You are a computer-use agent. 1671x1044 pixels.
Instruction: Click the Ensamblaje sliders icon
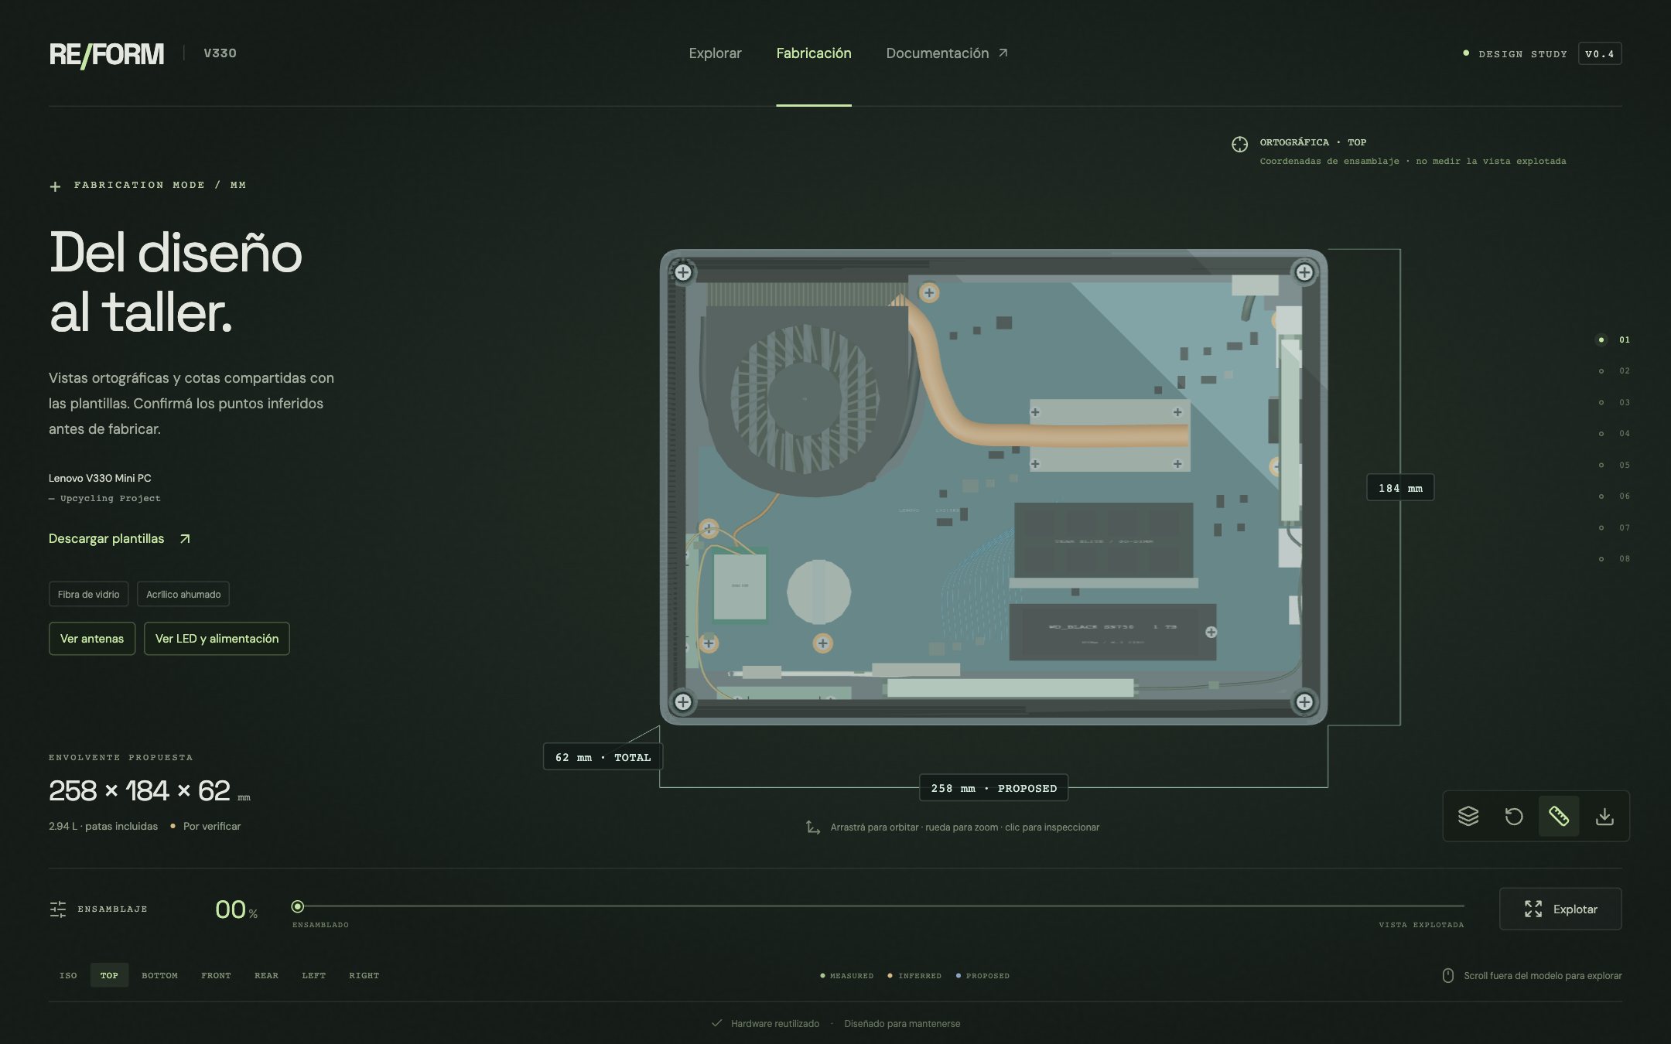tap(58, 909)
